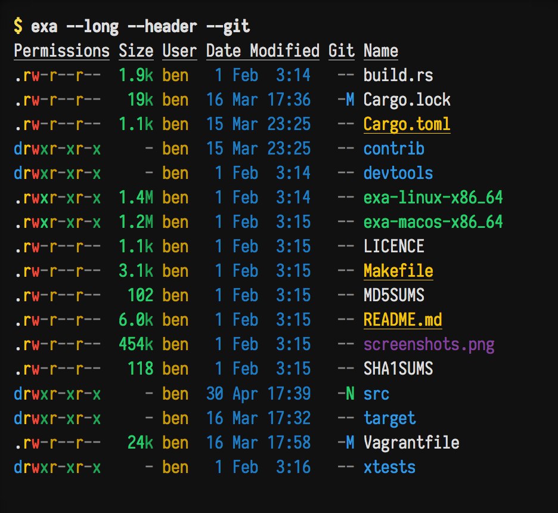558x513 pixels.
Task: Click the 16 Mar 17:36 date
Action: coord(258,100)
